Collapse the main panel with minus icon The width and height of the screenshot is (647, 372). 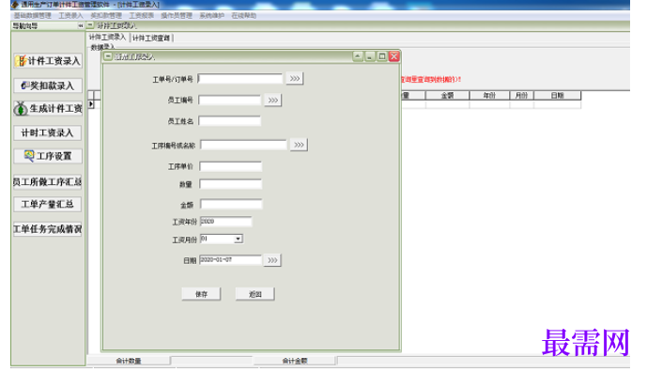point(90,25)
